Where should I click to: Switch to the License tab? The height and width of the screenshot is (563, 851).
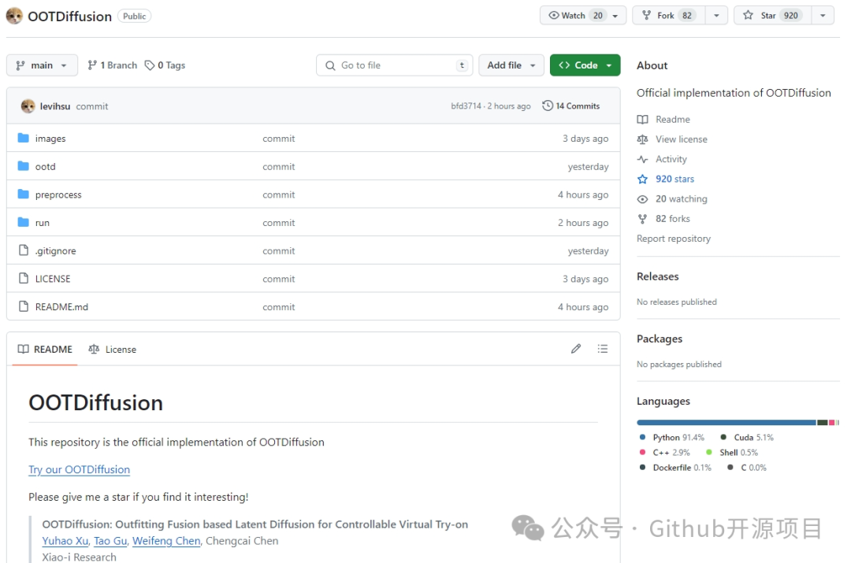[x=113, y=350]
